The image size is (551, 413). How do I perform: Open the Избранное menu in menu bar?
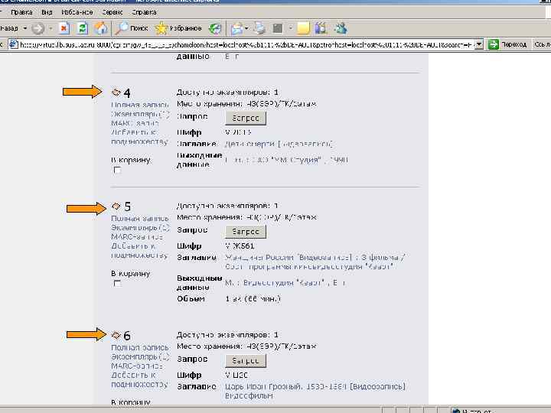(x=77, y=12)
